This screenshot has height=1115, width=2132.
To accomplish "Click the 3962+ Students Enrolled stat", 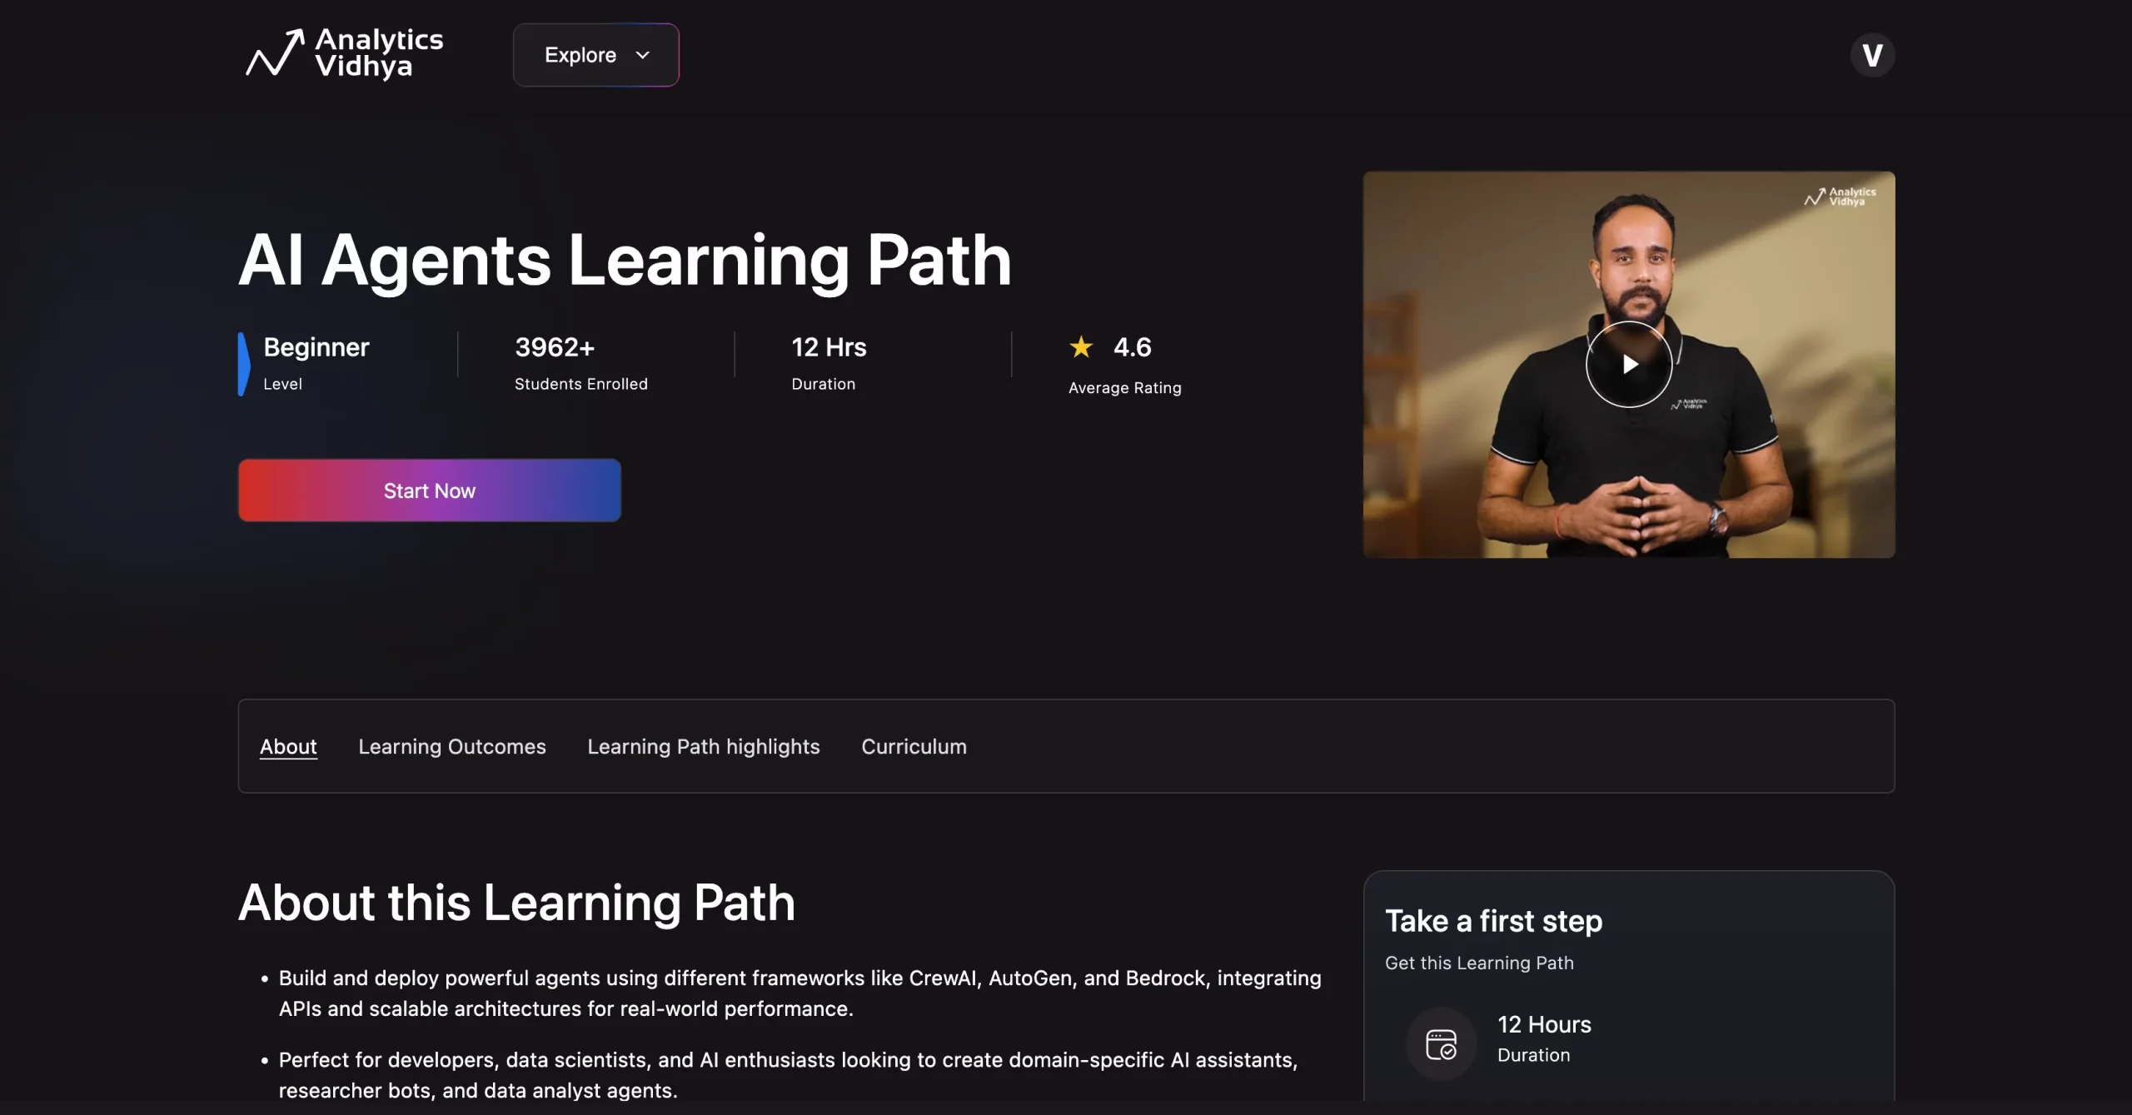I will coord(580,364).
